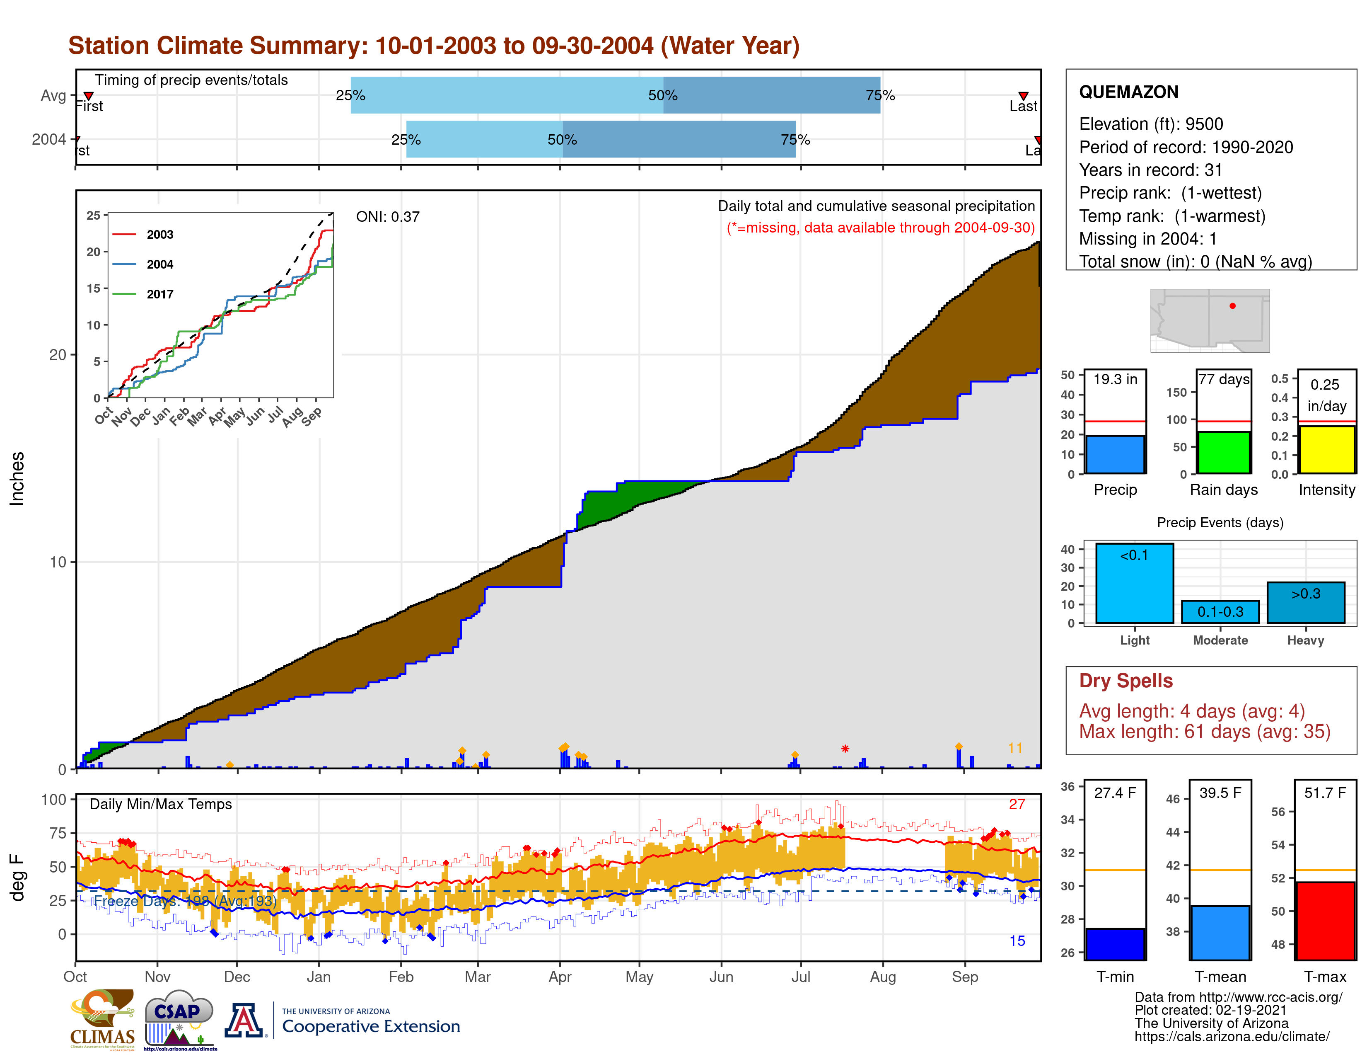The width and height of the screenshot is (1367, 1057).
Task: Click the Missing in 2004: 1 text
Action: point(1148,239)
